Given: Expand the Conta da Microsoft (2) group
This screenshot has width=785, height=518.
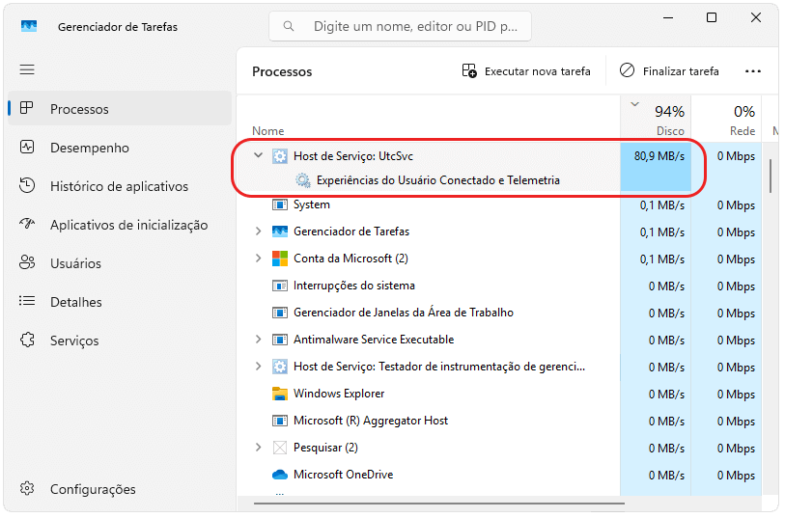Looking at the screenshot, I should [259, 258].
